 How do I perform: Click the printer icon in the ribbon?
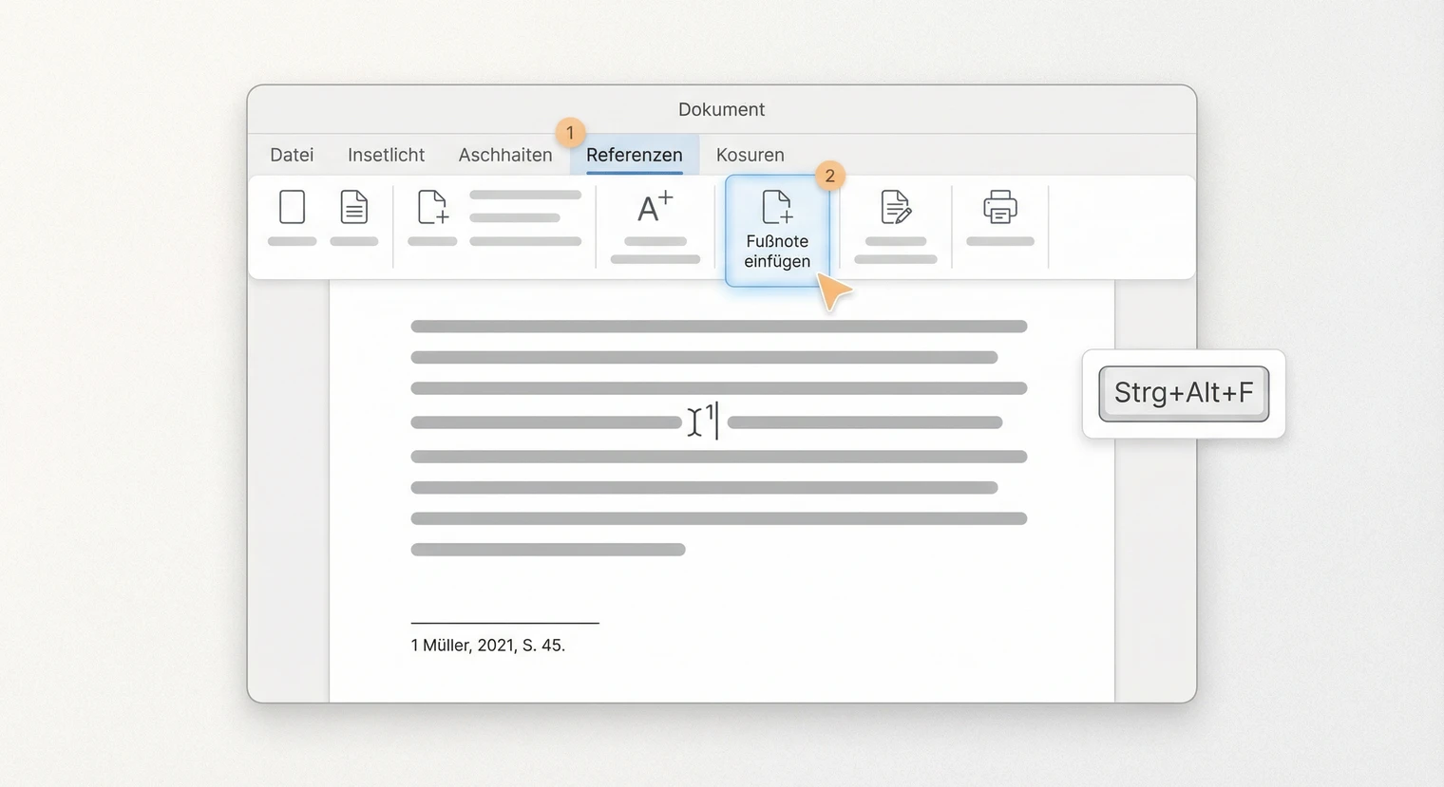[x=999, y=207]
